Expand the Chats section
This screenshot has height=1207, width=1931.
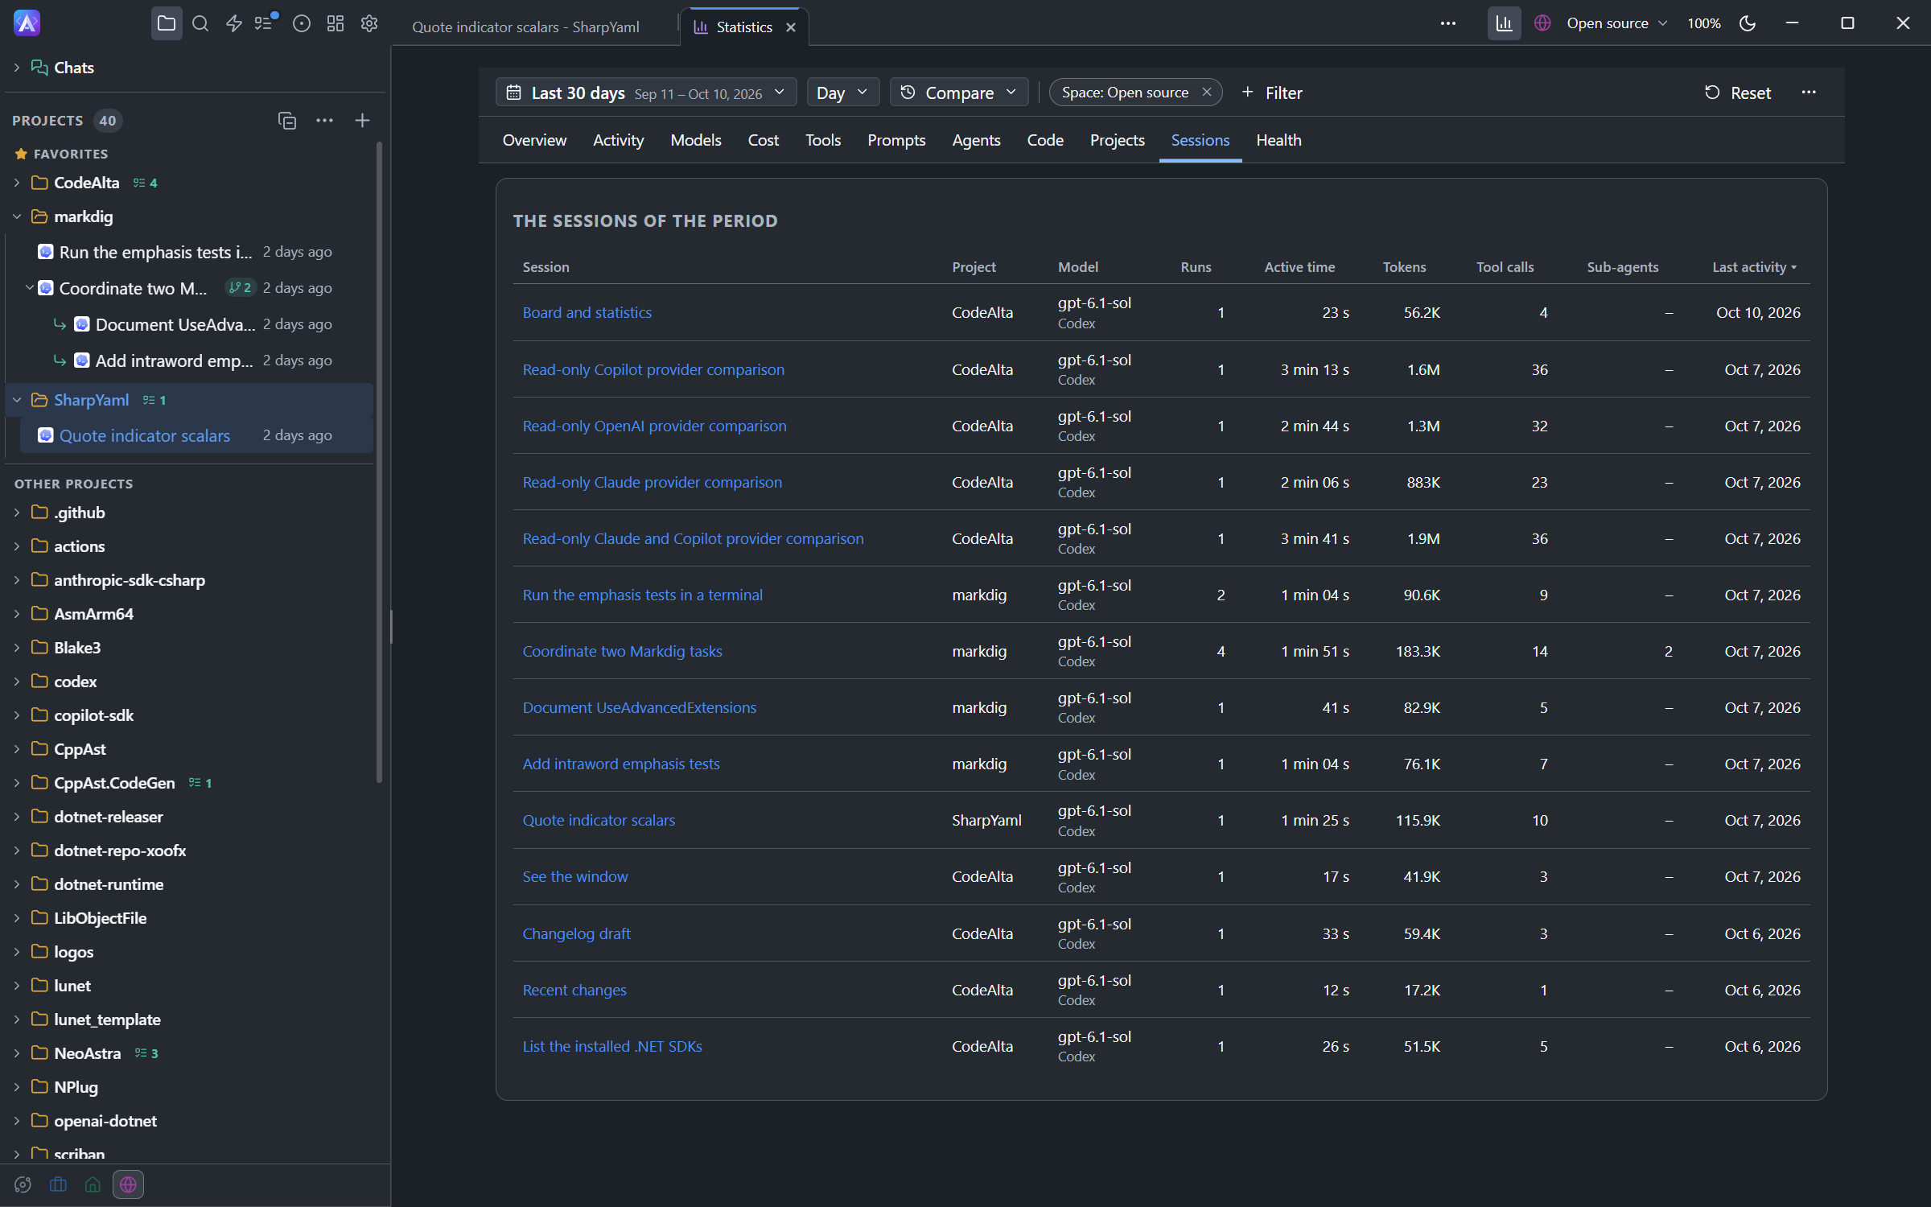[x=17, y=68]
